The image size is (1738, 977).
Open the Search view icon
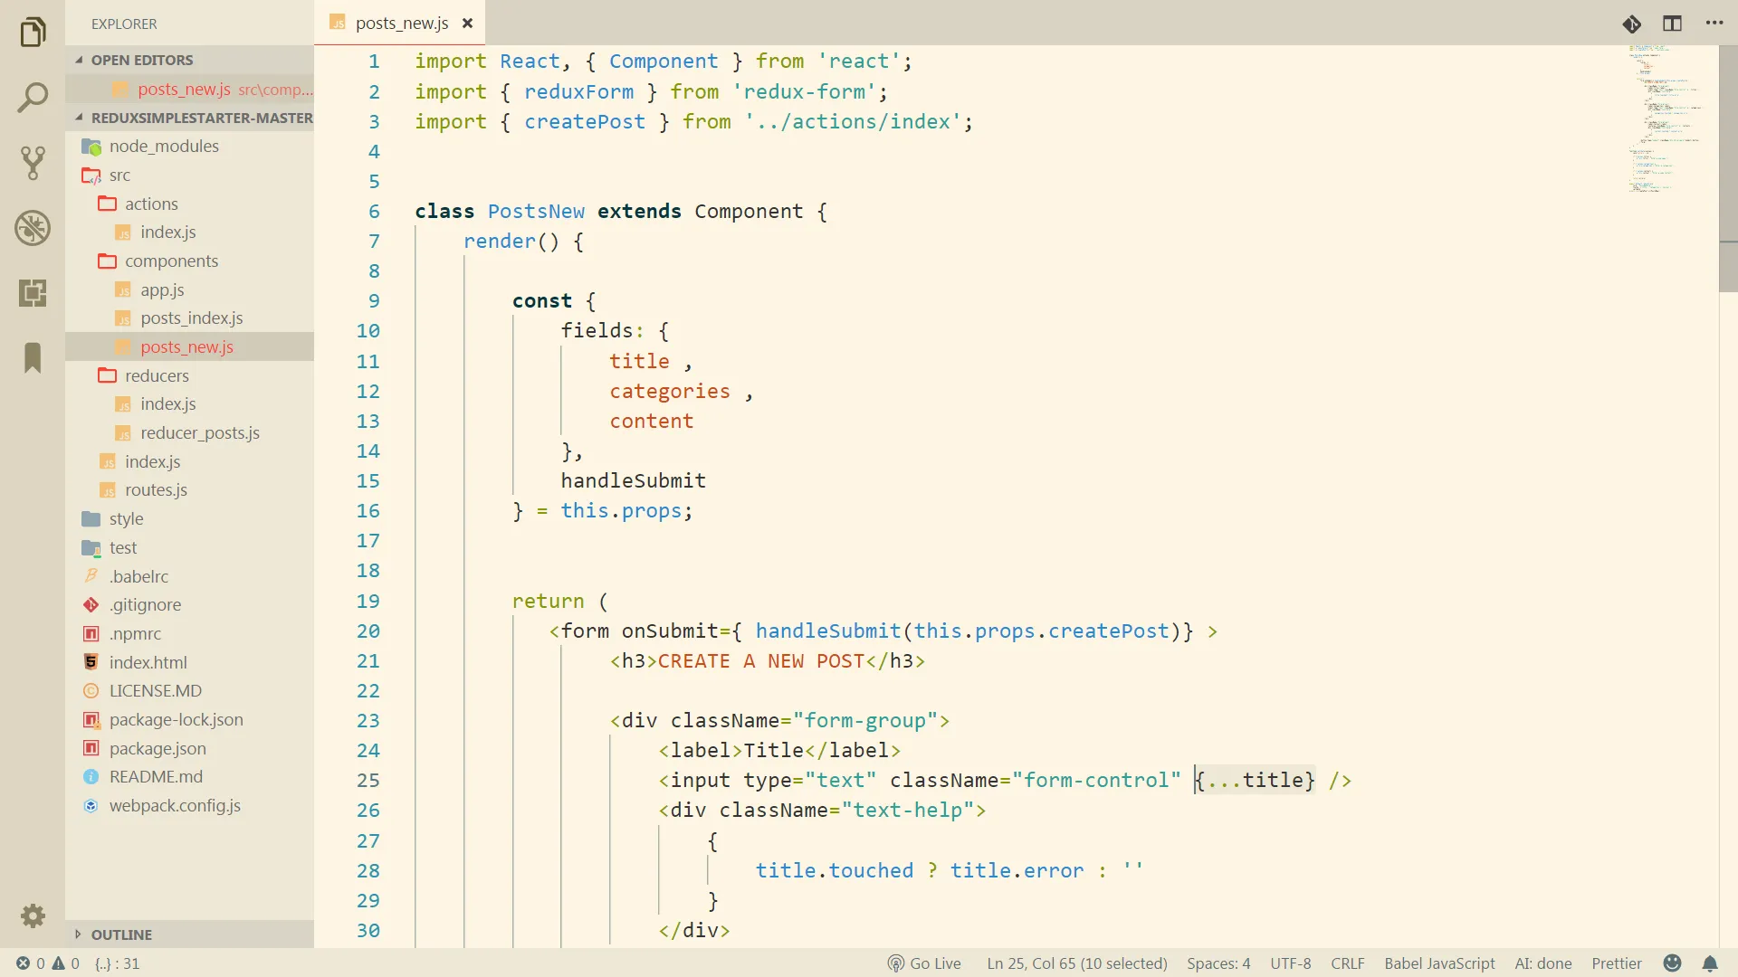coord(33,98)
